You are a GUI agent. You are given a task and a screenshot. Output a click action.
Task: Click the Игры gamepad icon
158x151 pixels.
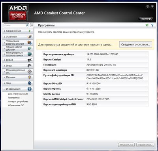point(30,66)
